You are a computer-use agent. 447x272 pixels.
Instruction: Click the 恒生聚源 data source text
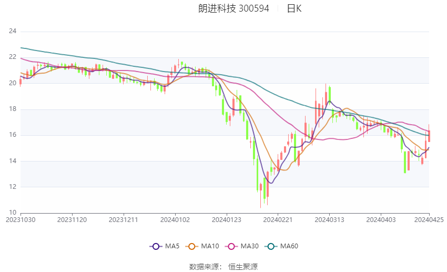(243, 267)
